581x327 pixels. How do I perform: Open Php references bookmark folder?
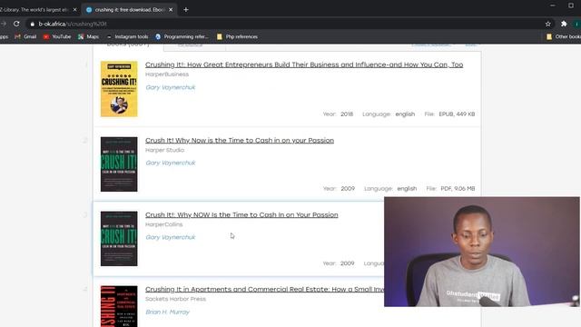237,36
